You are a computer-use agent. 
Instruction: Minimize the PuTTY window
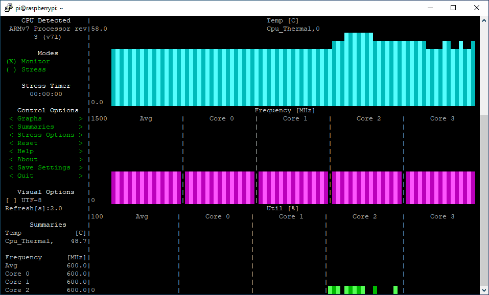[x=430, y=8]
